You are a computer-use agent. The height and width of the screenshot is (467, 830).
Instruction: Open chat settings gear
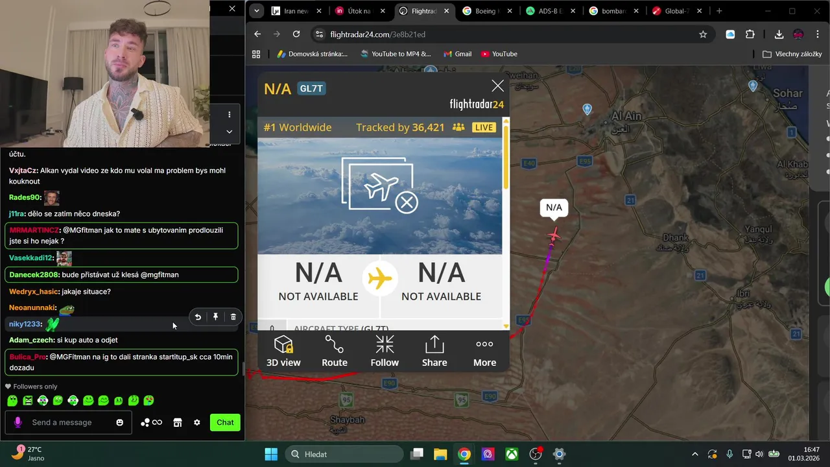(x=197, y=422)
